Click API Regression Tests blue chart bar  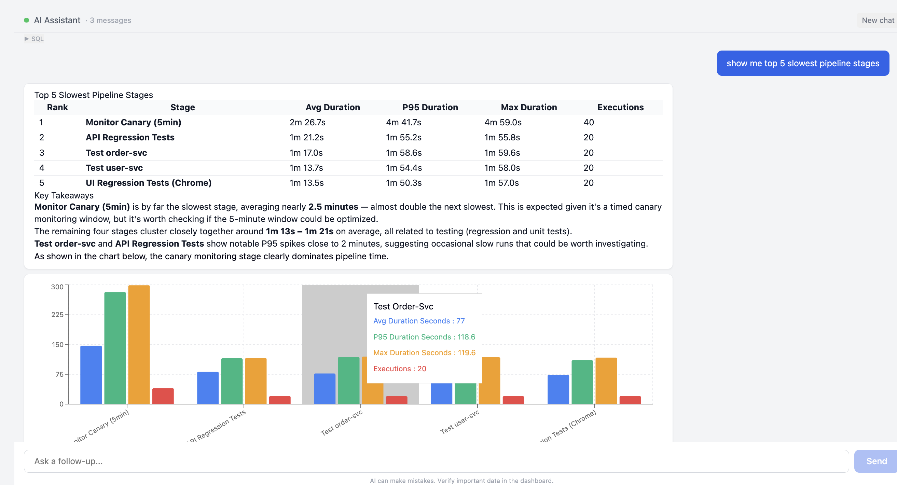(208, 388)
